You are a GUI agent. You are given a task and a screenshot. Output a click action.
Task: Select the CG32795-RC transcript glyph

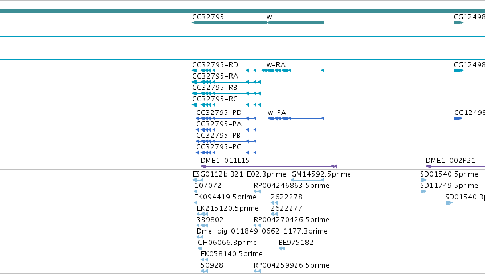point(226,105)
